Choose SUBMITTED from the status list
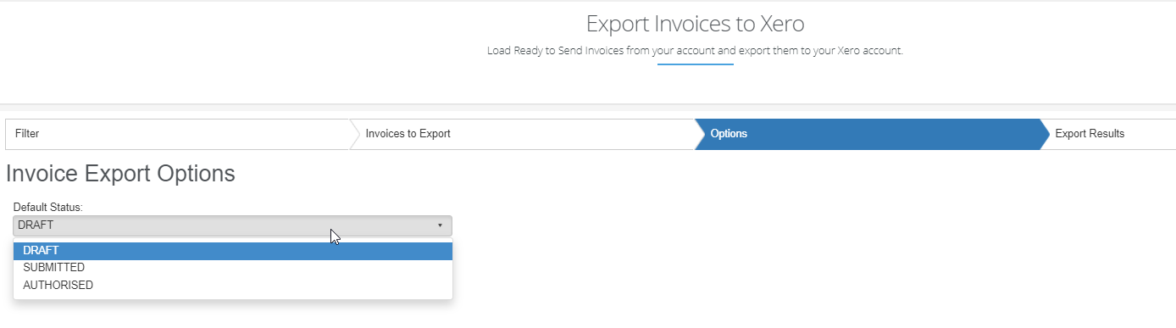 click(x=233, y=268)
